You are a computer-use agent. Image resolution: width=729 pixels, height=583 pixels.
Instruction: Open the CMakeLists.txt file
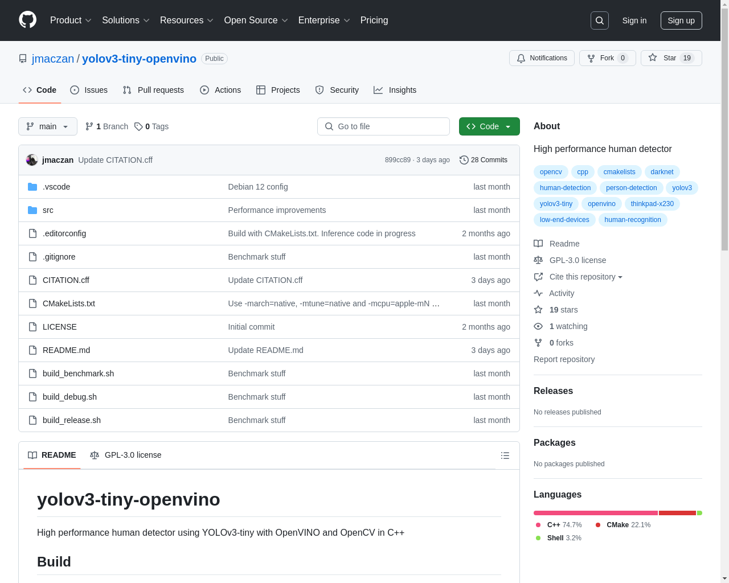[69, 303]
